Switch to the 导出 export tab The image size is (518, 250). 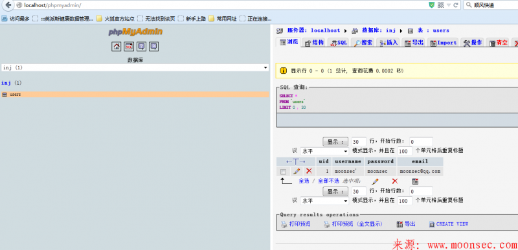click(414, 42)
